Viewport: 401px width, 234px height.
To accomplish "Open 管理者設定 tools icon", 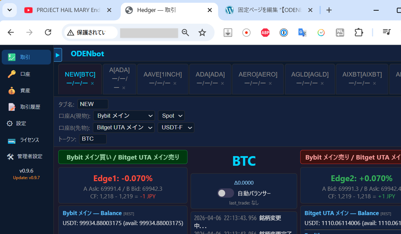I will coord(10,156).
